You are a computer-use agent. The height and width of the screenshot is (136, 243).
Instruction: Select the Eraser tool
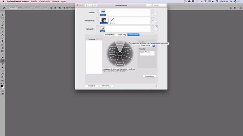[3, 48]
